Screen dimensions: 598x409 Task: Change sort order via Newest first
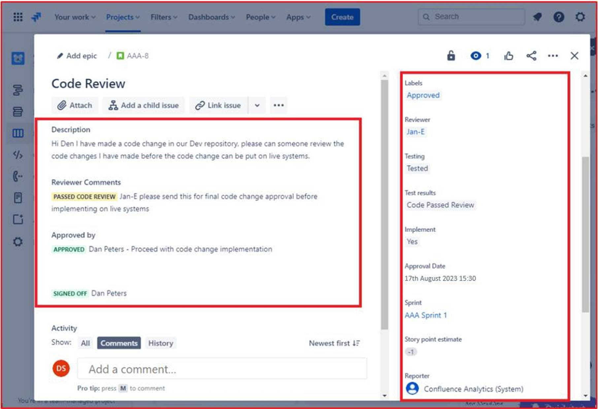pos(333,343)
